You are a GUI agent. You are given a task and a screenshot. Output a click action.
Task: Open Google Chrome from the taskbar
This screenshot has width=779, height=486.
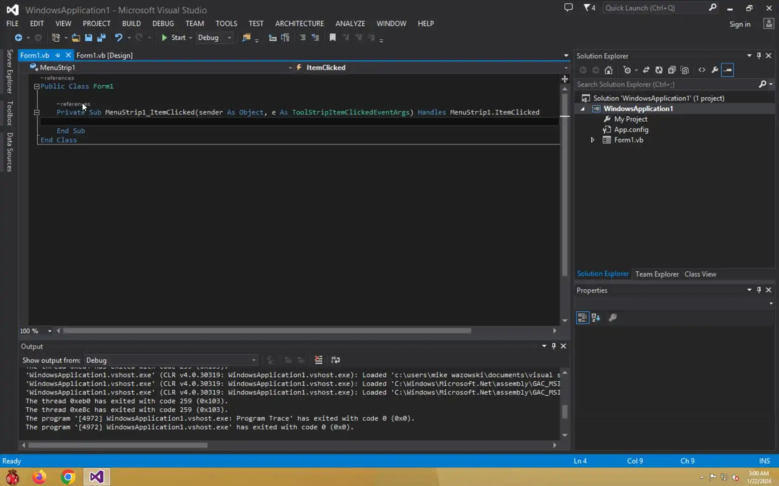(68, 477)
